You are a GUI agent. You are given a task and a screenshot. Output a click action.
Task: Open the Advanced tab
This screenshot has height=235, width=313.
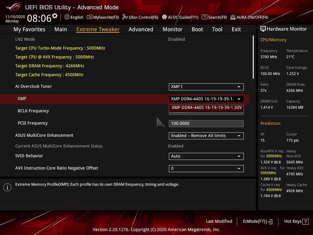[141, 29]
